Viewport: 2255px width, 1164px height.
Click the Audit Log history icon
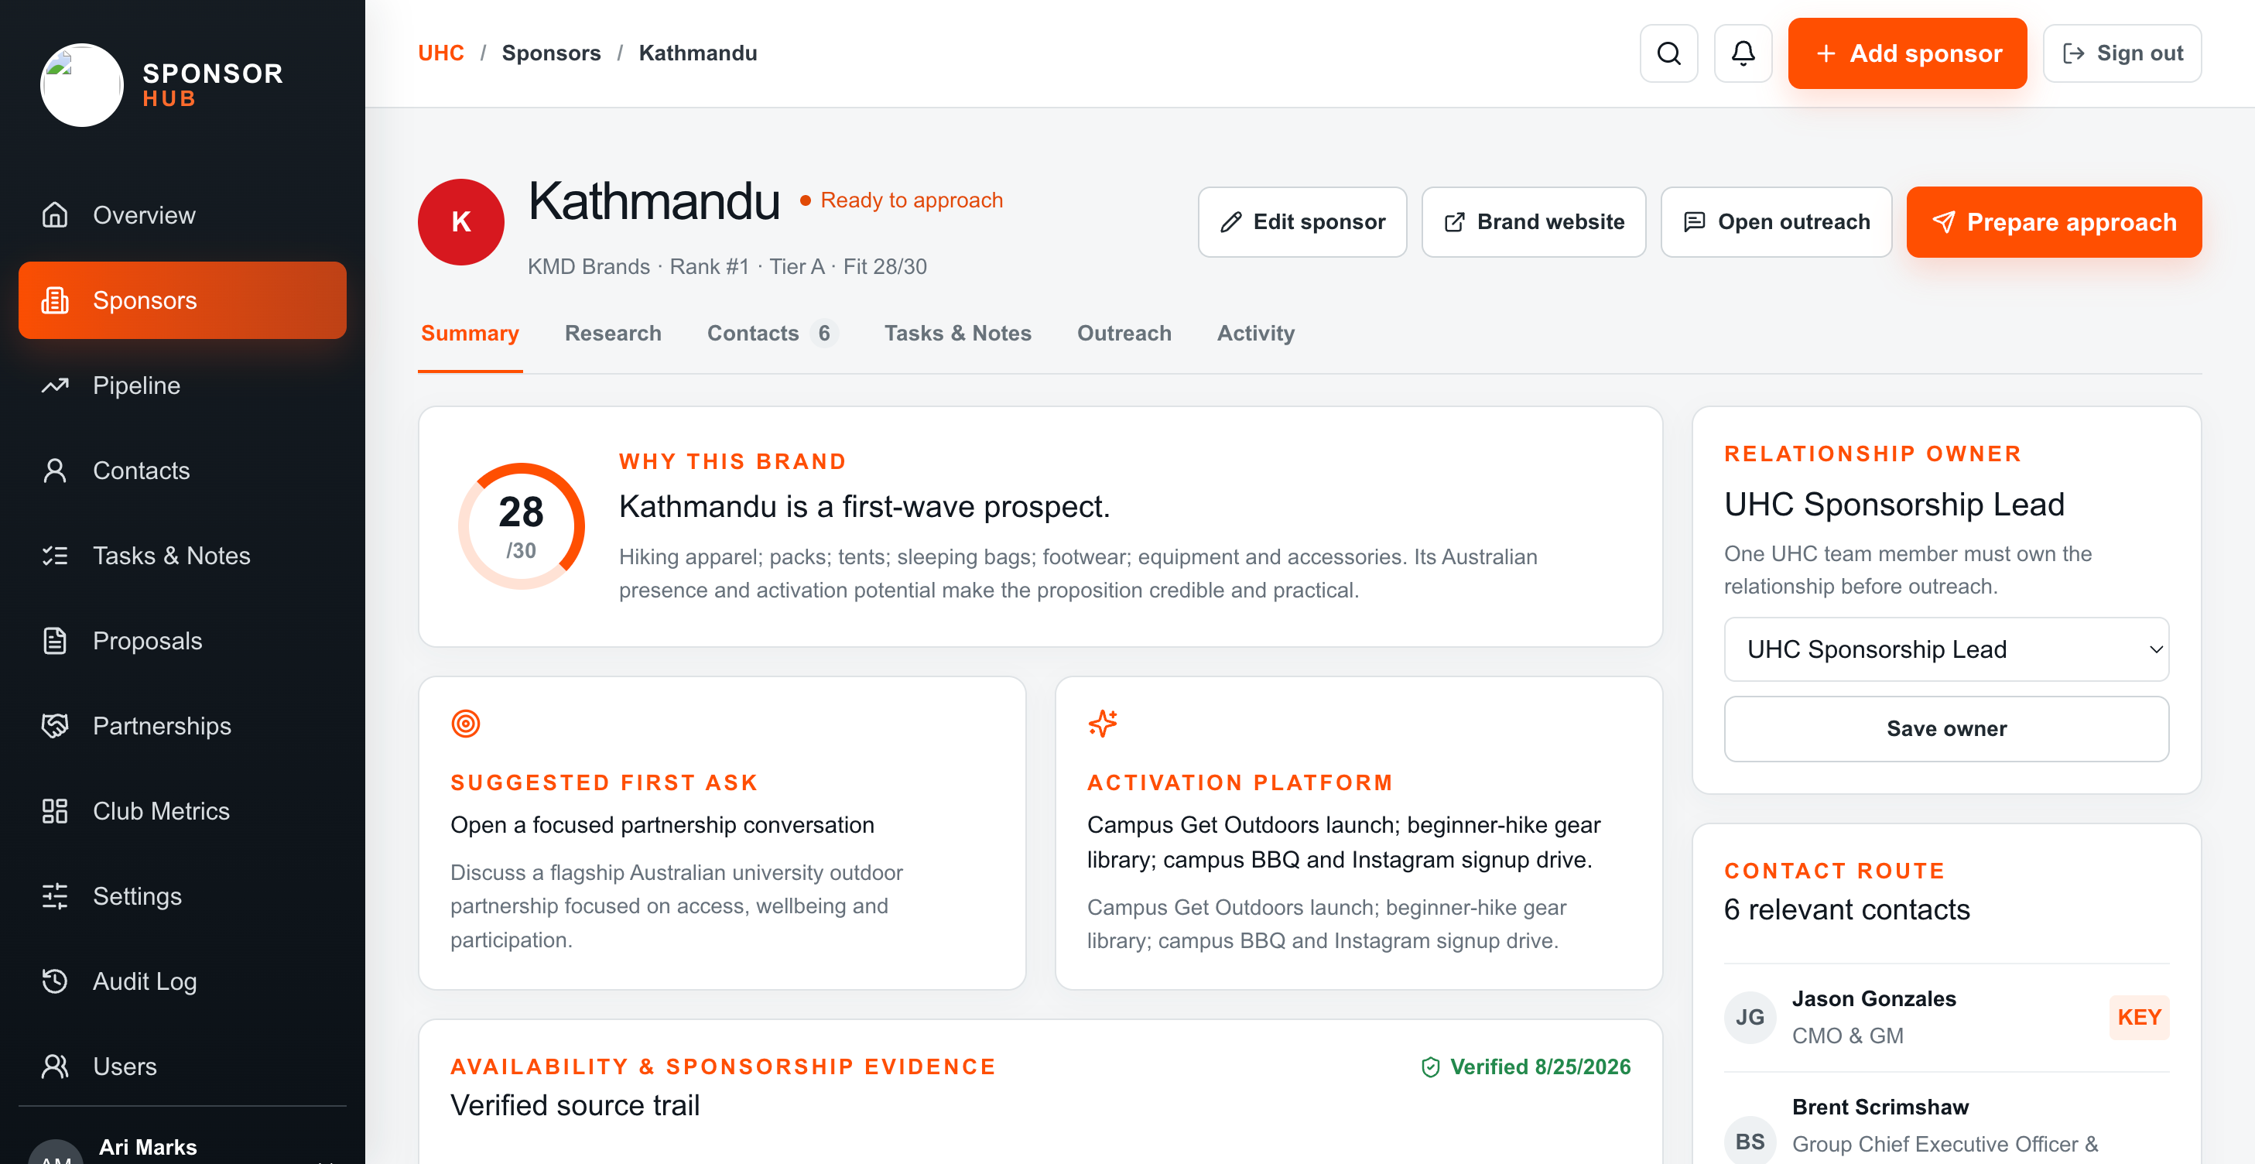pos(55,981)
